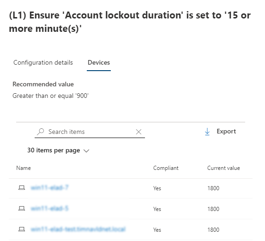The height and width of the screenshot is (241, 265).
Task: Open the second blurred device name link
Action: pos(49,209)
